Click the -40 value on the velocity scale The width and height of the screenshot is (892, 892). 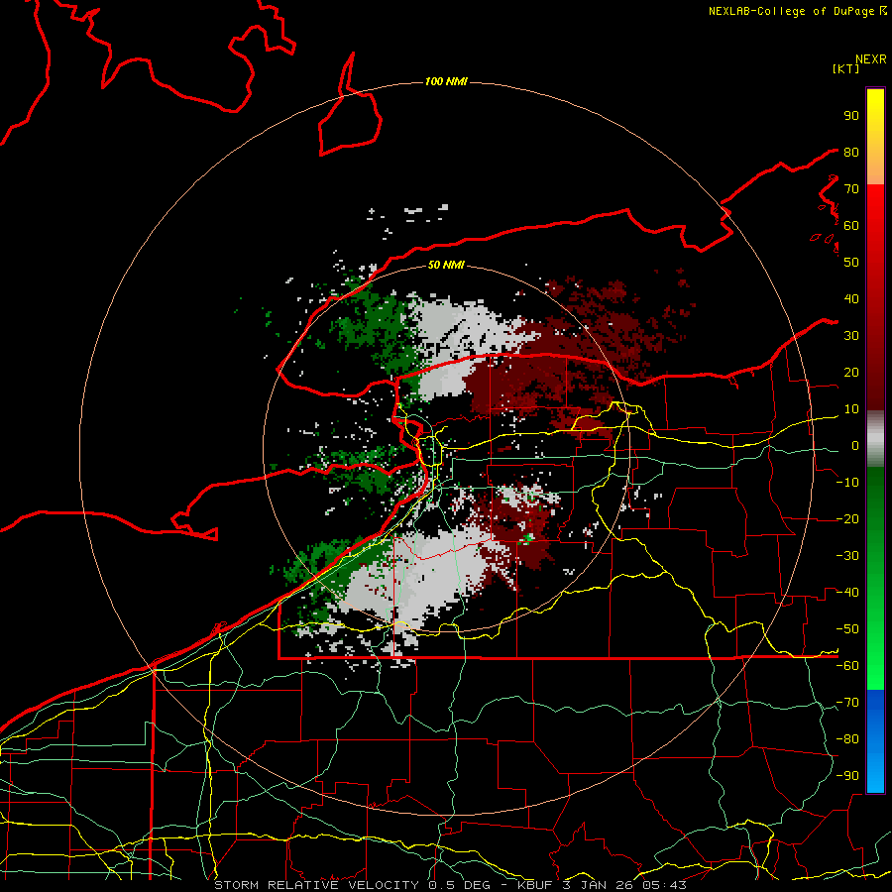tap(847, 593)
